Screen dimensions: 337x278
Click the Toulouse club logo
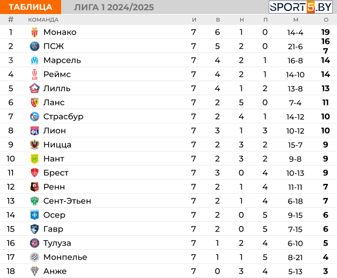pyautogui.click(x=35, y=243)
